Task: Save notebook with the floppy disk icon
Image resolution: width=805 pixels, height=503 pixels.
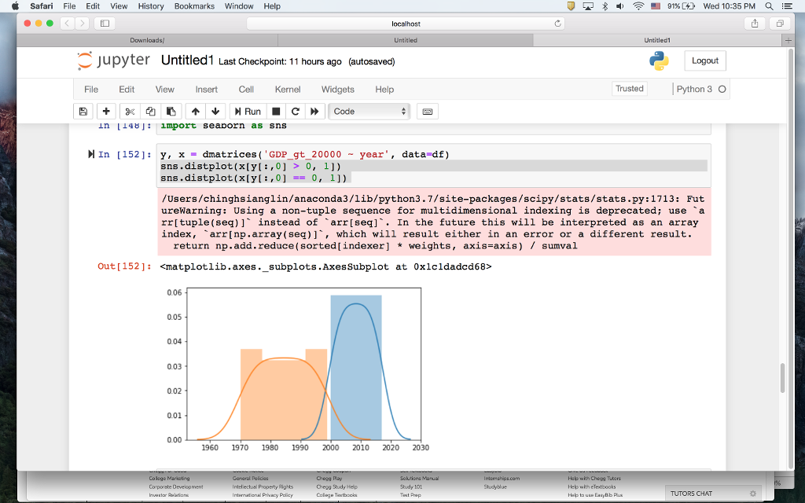Action: coord(83,112)
